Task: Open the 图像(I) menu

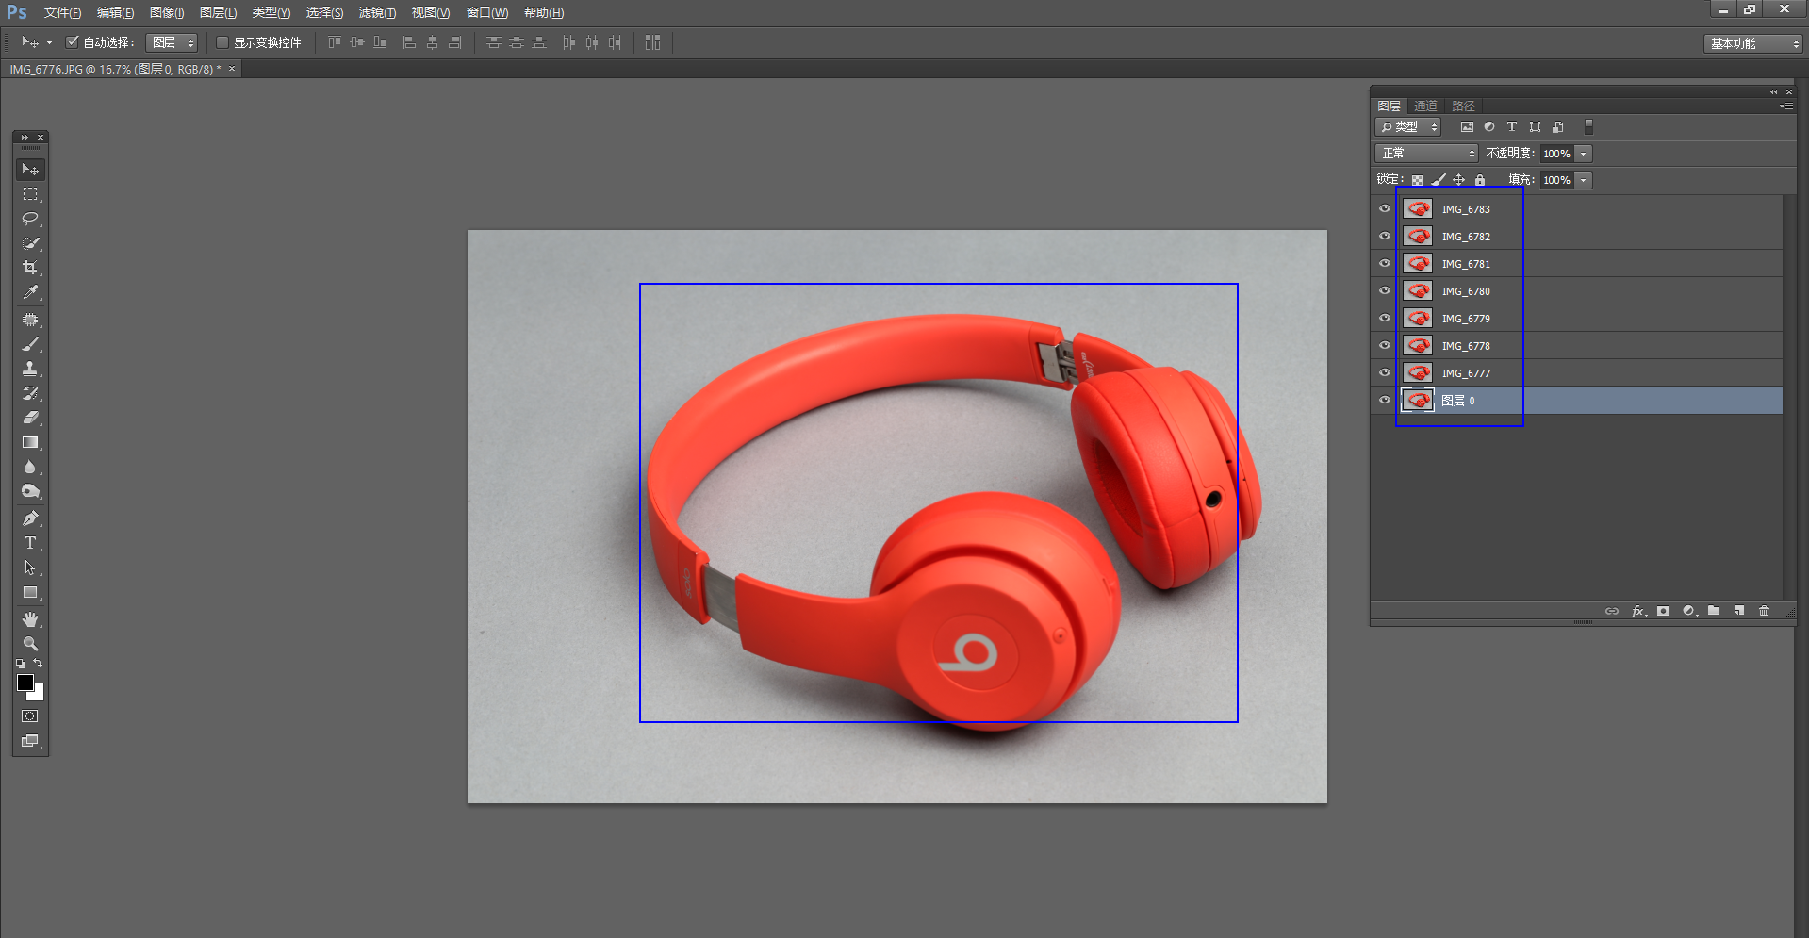Action: tap(167, 13)
